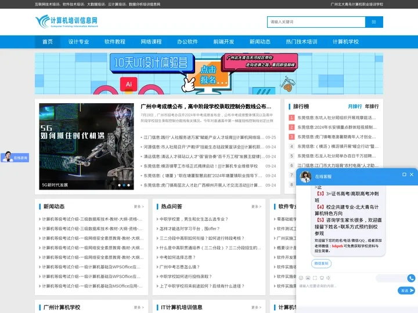The height and width of the screenshot is (313, 418).
Task: Open question 中职学校里,男生和女生怎么选专业?
Action: [x=194, y=219]
